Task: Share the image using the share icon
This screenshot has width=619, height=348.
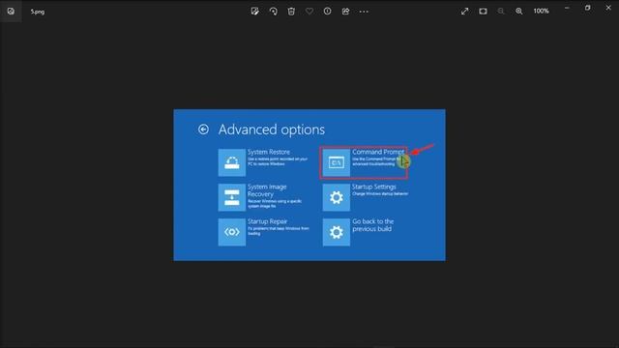Action: pos(345,11)
